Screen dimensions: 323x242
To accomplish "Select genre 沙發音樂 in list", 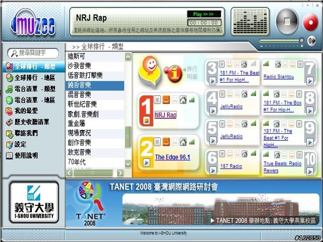I will coord(95,66).
